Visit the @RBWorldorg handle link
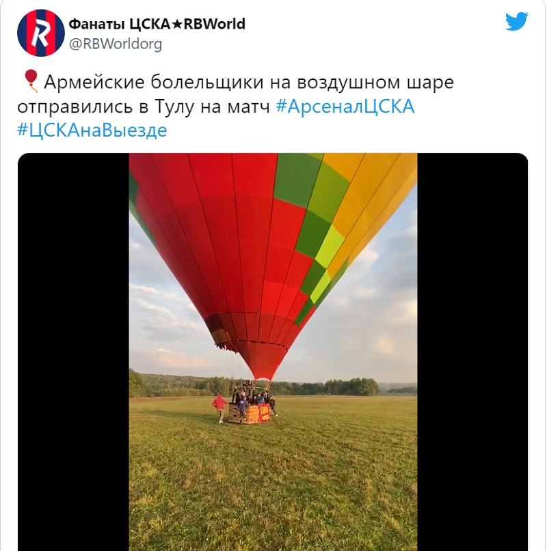 [115, 44]
